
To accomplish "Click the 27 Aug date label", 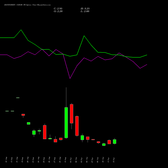I will point(54,160).
